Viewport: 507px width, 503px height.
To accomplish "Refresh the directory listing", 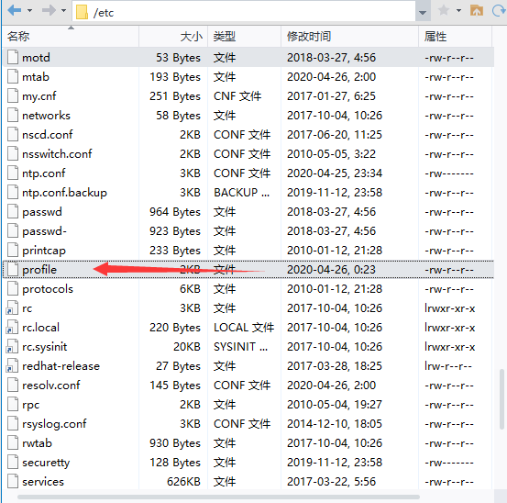I will 499,11.
